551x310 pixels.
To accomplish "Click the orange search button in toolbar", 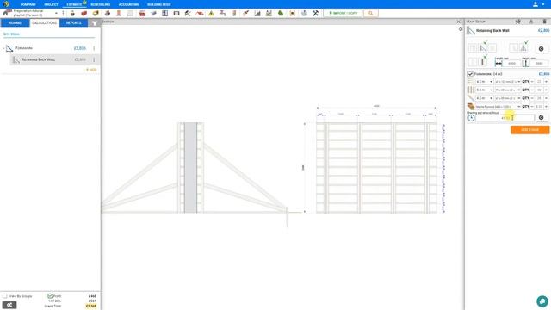I will pyautogui.click(x=371, y=14).
